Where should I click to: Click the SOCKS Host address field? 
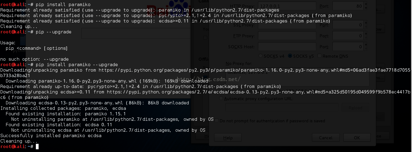287,47
